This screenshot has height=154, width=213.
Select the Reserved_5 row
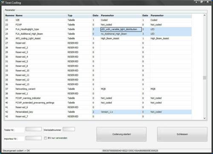click(x=98, y=61)
